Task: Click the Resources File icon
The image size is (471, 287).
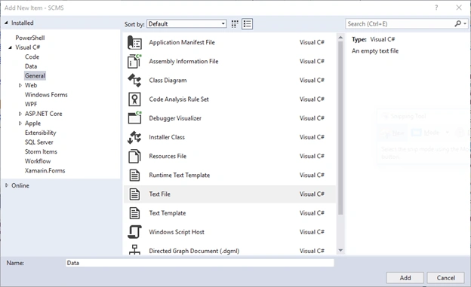Action: point(134,156)
